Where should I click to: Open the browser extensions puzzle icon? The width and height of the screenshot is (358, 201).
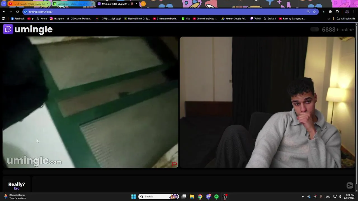(x=337, y=12)
